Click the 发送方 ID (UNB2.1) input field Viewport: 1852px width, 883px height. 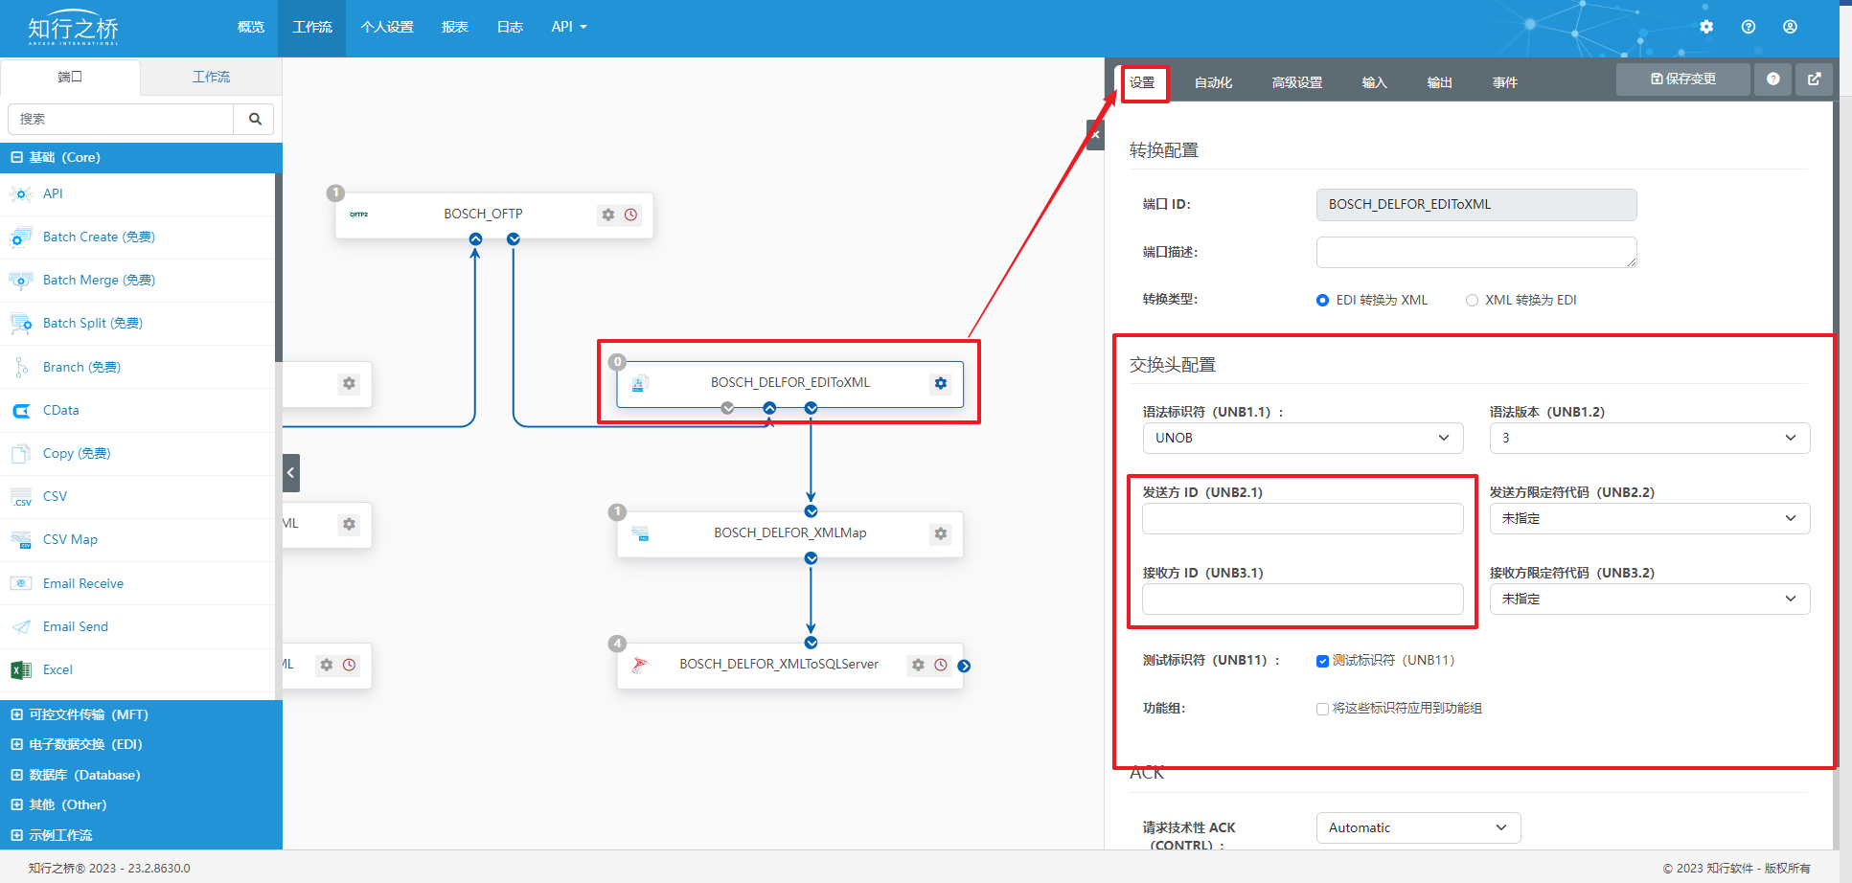pos(1302,518)
